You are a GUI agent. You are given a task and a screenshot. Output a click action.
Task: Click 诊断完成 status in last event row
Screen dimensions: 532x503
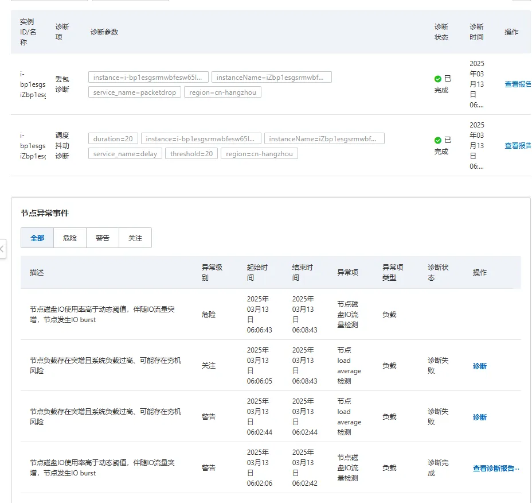click(x=438, y=468)
